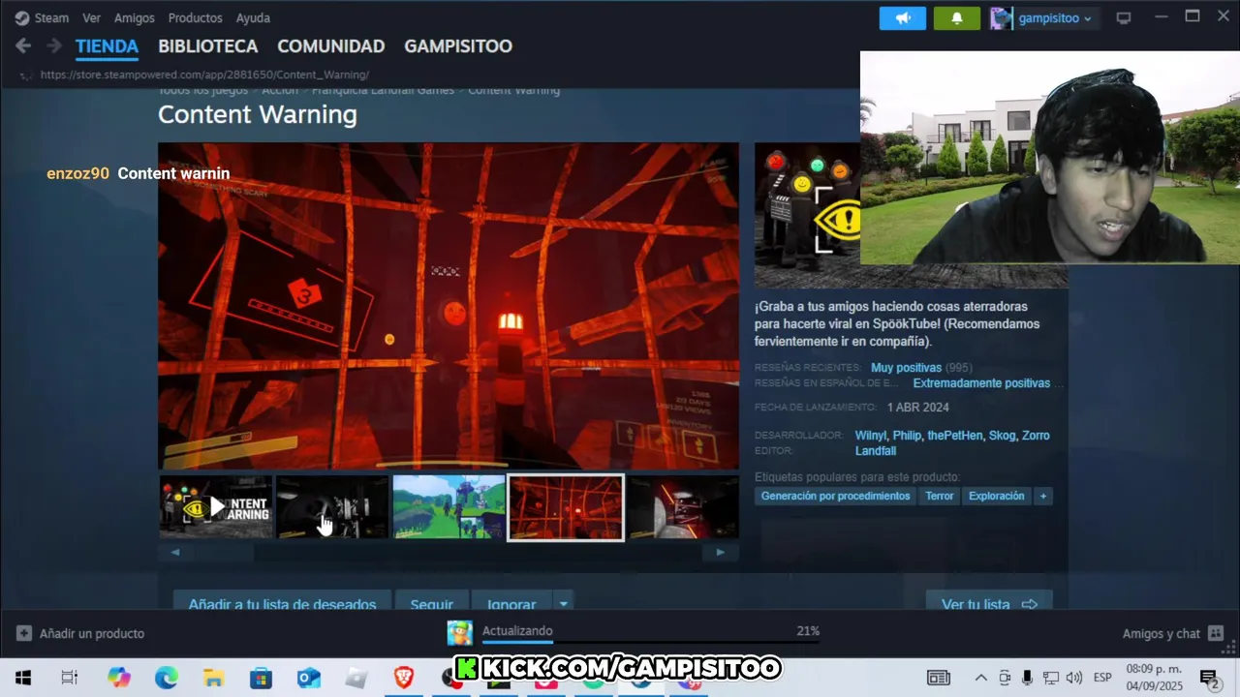1240x697 pixels.
Task: Switch to the TIENDA tab
Action: 107,46
